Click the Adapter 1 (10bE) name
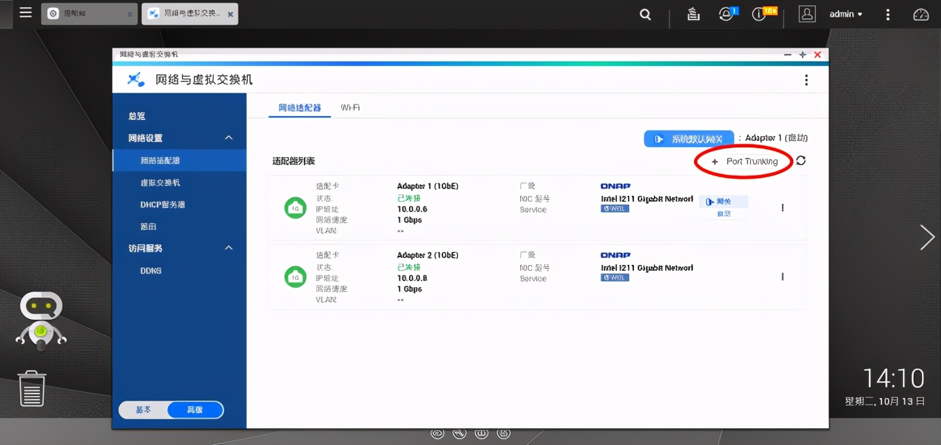Screen dimensions: 941x445 click(428, 187)
